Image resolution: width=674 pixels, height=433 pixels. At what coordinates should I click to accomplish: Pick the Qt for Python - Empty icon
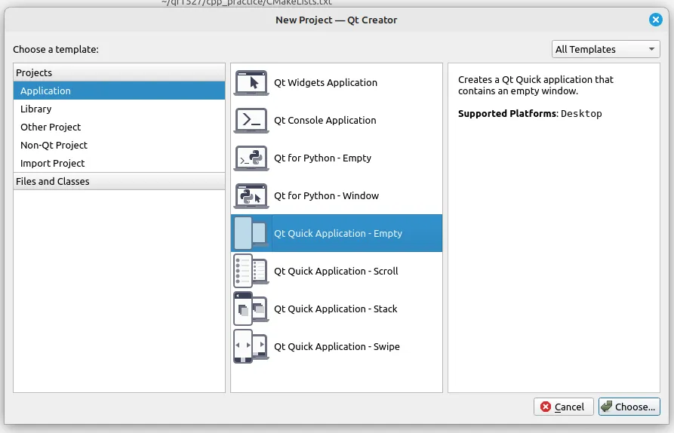click(x=251, y=158)
